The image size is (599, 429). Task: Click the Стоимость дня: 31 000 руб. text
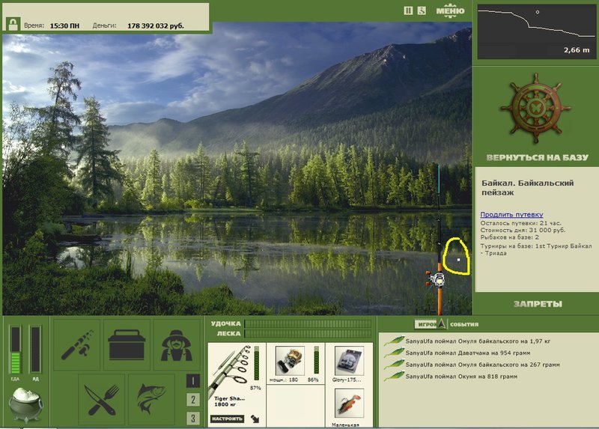click(523, 231)
